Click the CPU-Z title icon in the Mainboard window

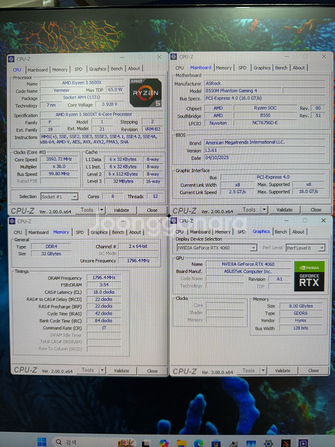pyautogui.click(x=174, y=57)
